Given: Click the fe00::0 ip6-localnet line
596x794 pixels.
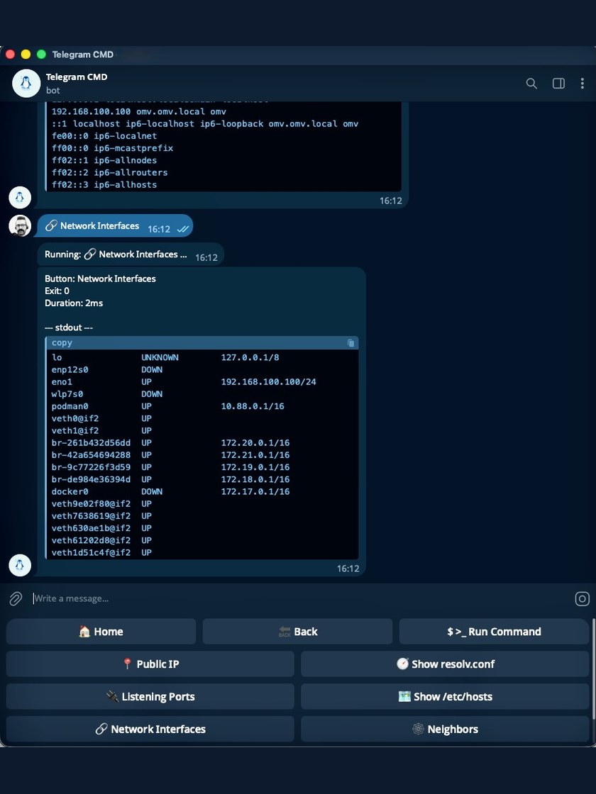Looking at the screenshot, I should (x=104, y=136).
